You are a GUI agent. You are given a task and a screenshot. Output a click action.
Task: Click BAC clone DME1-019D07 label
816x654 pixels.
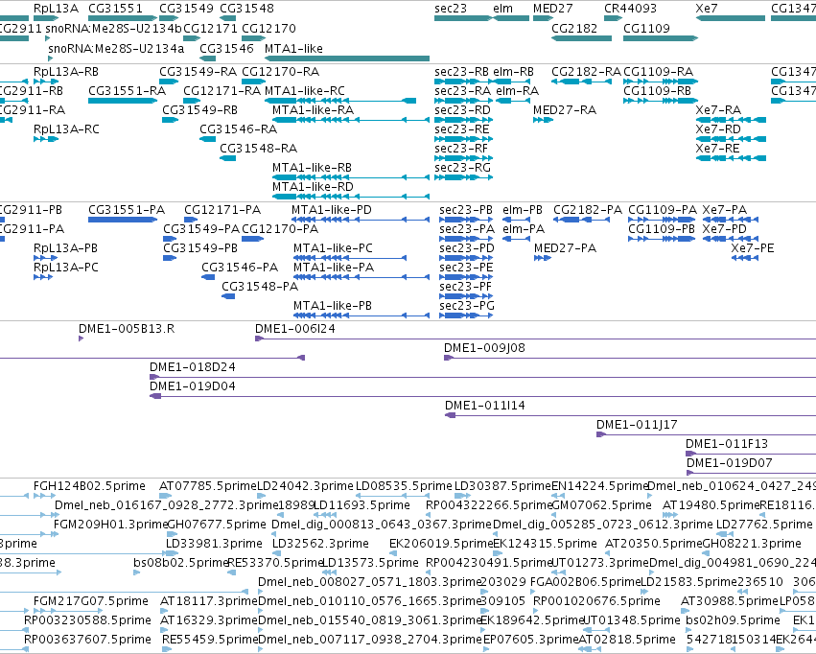click(729, 463)
